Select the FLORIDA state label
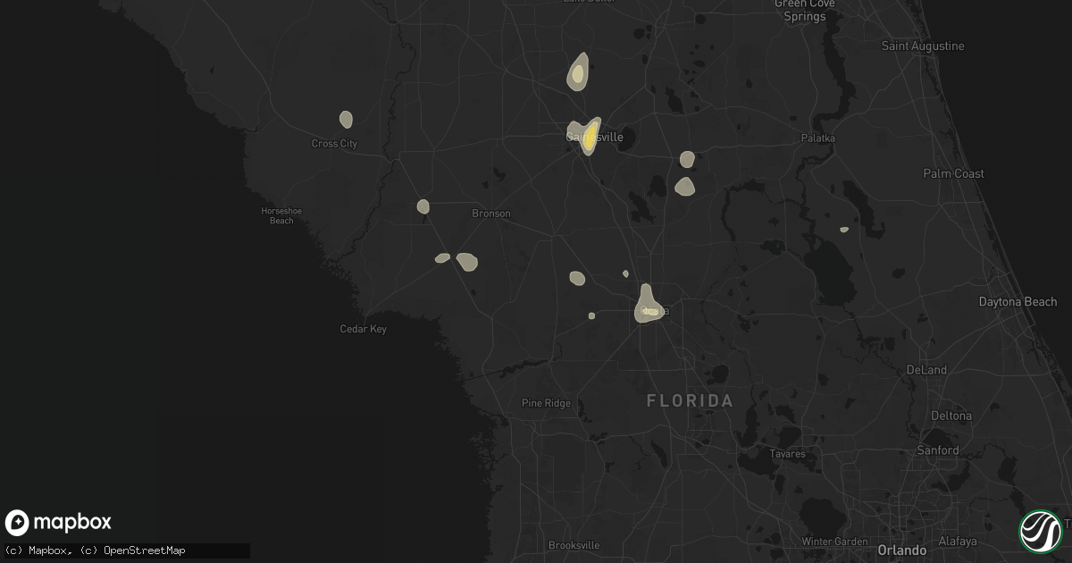The image size is (1072, 563). (690, 401)
